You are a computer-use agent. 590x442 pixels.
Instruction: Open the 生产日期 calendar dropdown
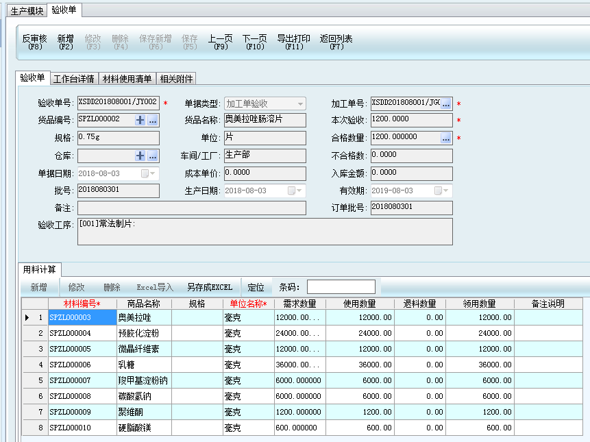click(x=295, y=191)
